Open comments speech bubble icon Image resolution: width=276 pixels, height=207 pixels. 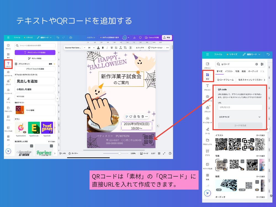click(x=140, y=38)
